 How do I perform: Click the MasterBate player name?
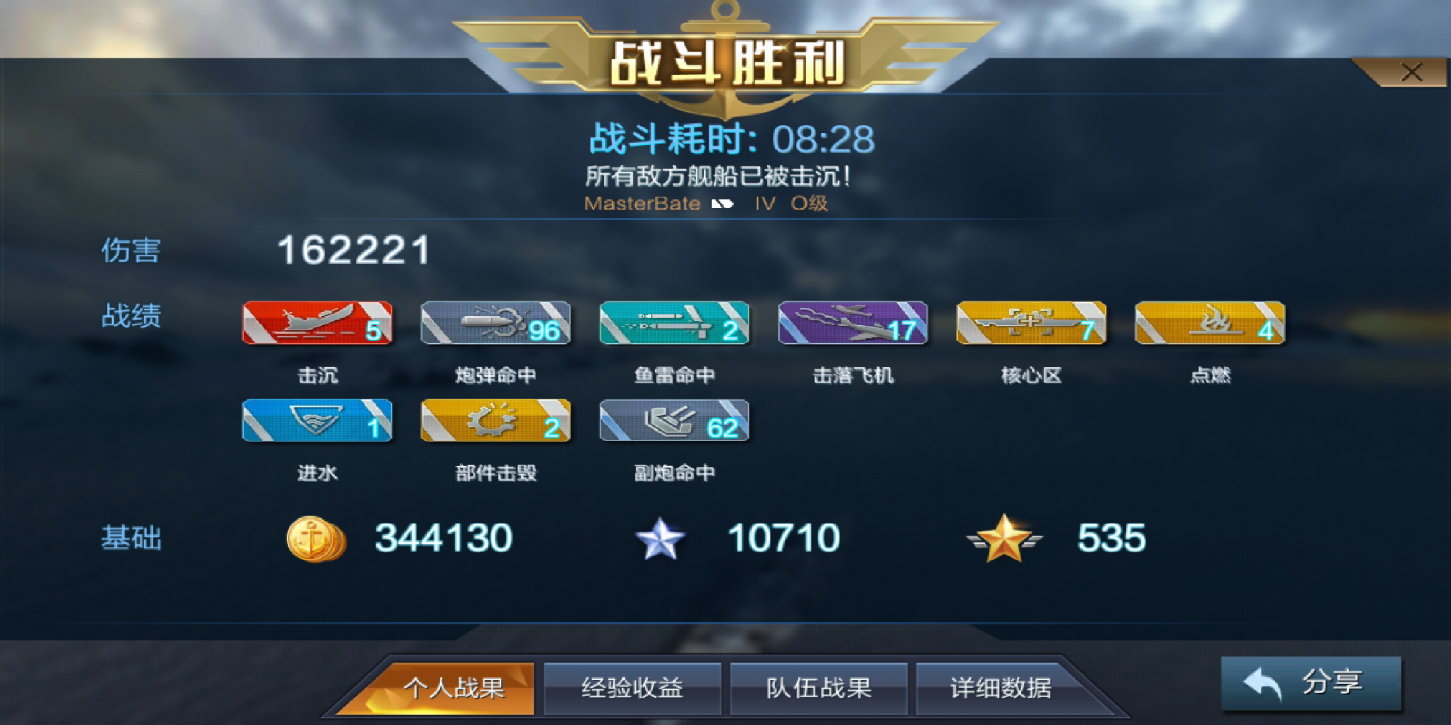[x=642, y=203]
